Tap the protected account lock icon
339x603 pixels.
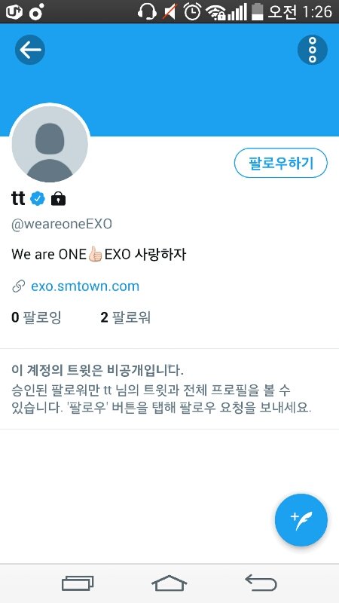[x=59, y=199]
